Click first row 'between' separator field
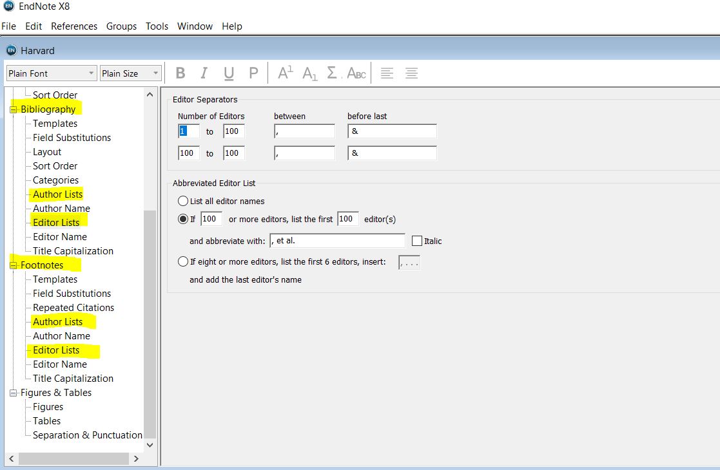The height and width of the screenshot is (470, 720). click(304, 131)
